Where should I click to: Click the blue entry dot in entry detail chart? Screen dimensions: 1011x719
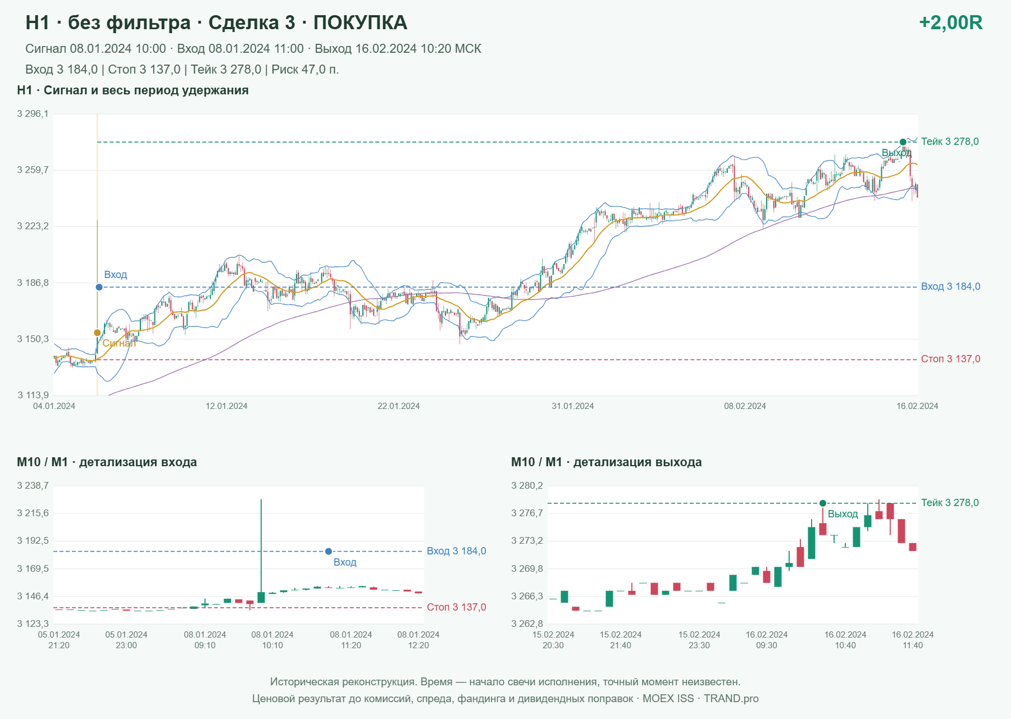(329, 552)
